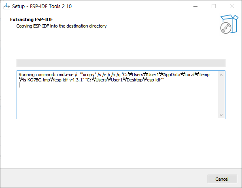
Task: Close the ESP-IDF Tools setup window
Action: pyautogui.click(x=232, y=6)
